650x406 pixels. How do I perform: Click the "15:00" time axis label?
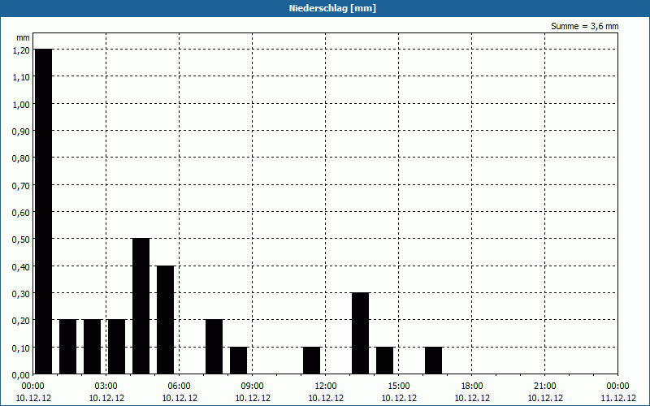[399, 387]
